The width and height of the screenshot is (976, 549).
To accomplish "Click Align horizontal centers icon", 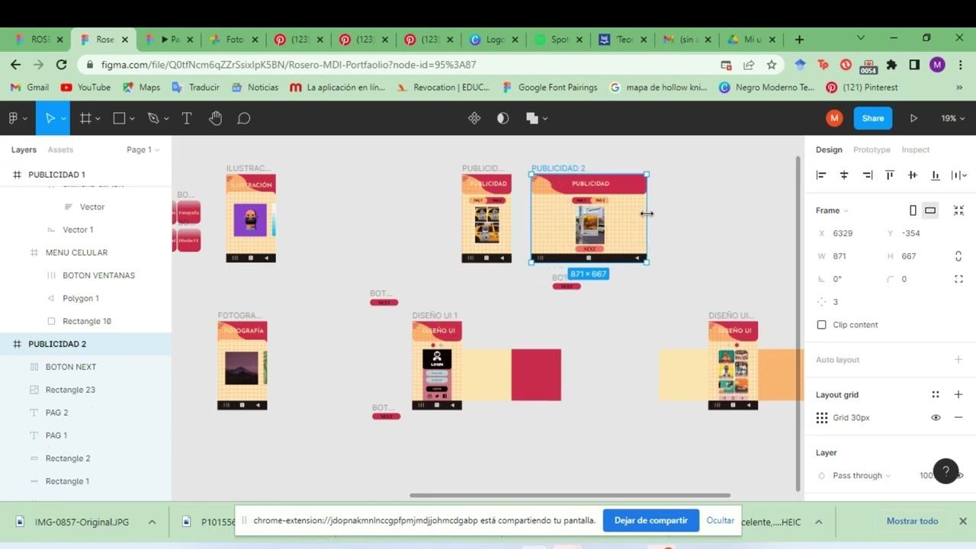I will click(844, 175).
